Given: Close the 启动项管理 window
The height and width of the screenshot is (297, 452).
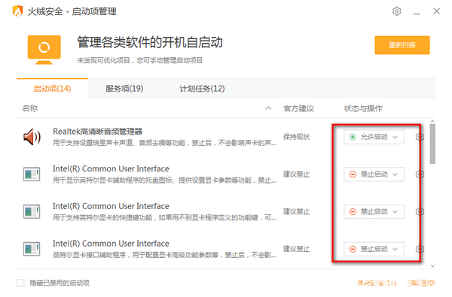Looking at the screenshot, I should tap(436, 11).
